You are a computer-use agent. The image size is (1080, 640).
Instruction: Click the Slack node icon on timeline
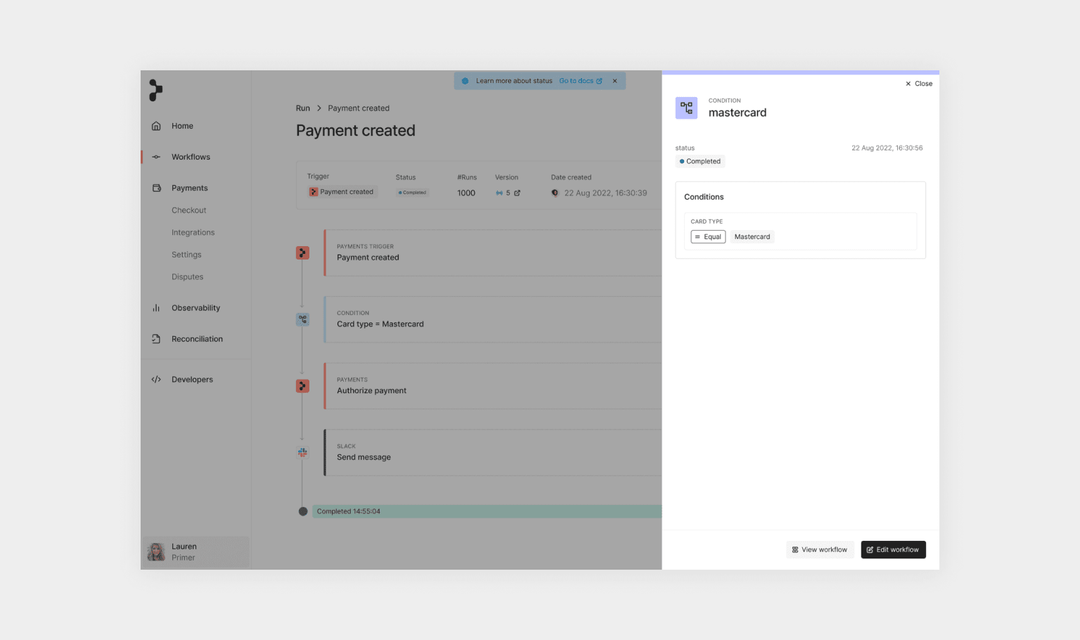(302, 452)
